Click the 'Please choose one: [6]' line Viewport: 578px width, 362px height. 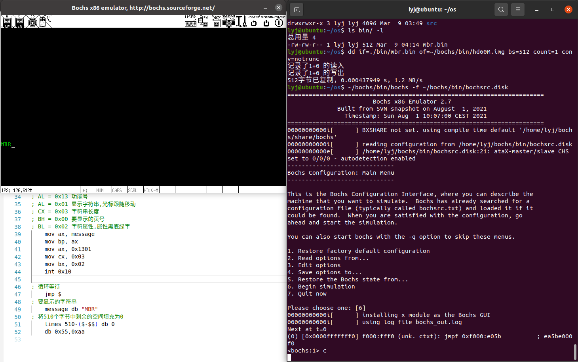coord(327,308)
